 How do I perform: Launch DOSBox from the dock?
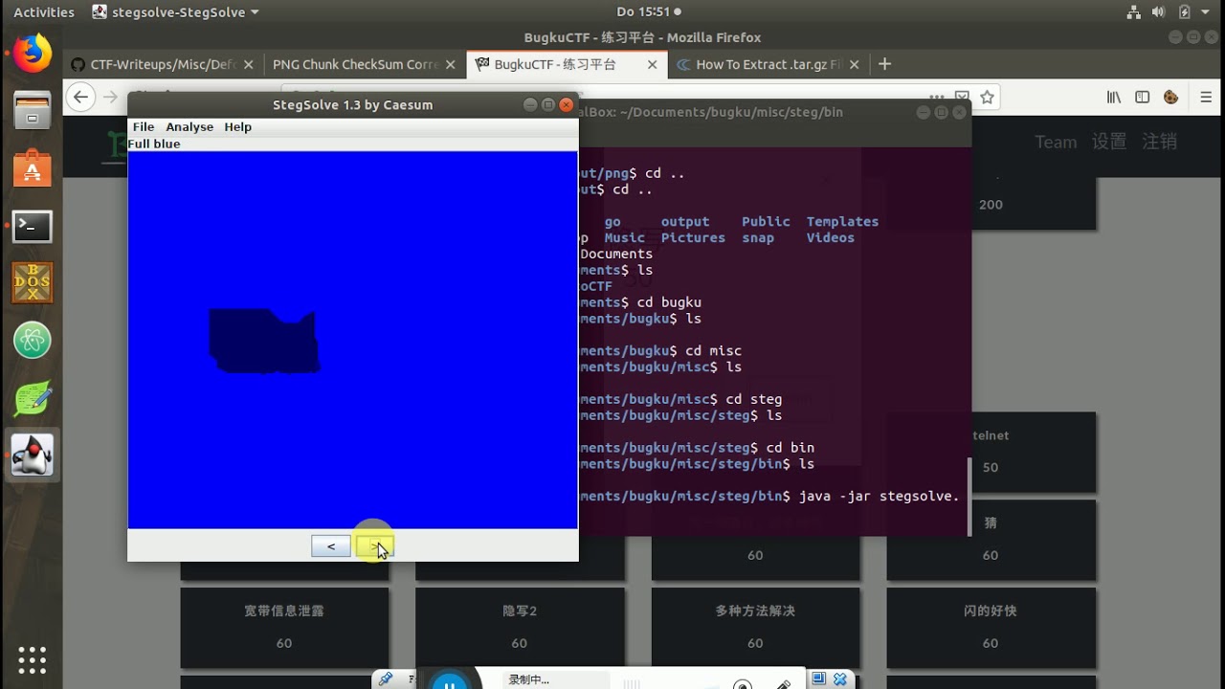pos(32,283)
